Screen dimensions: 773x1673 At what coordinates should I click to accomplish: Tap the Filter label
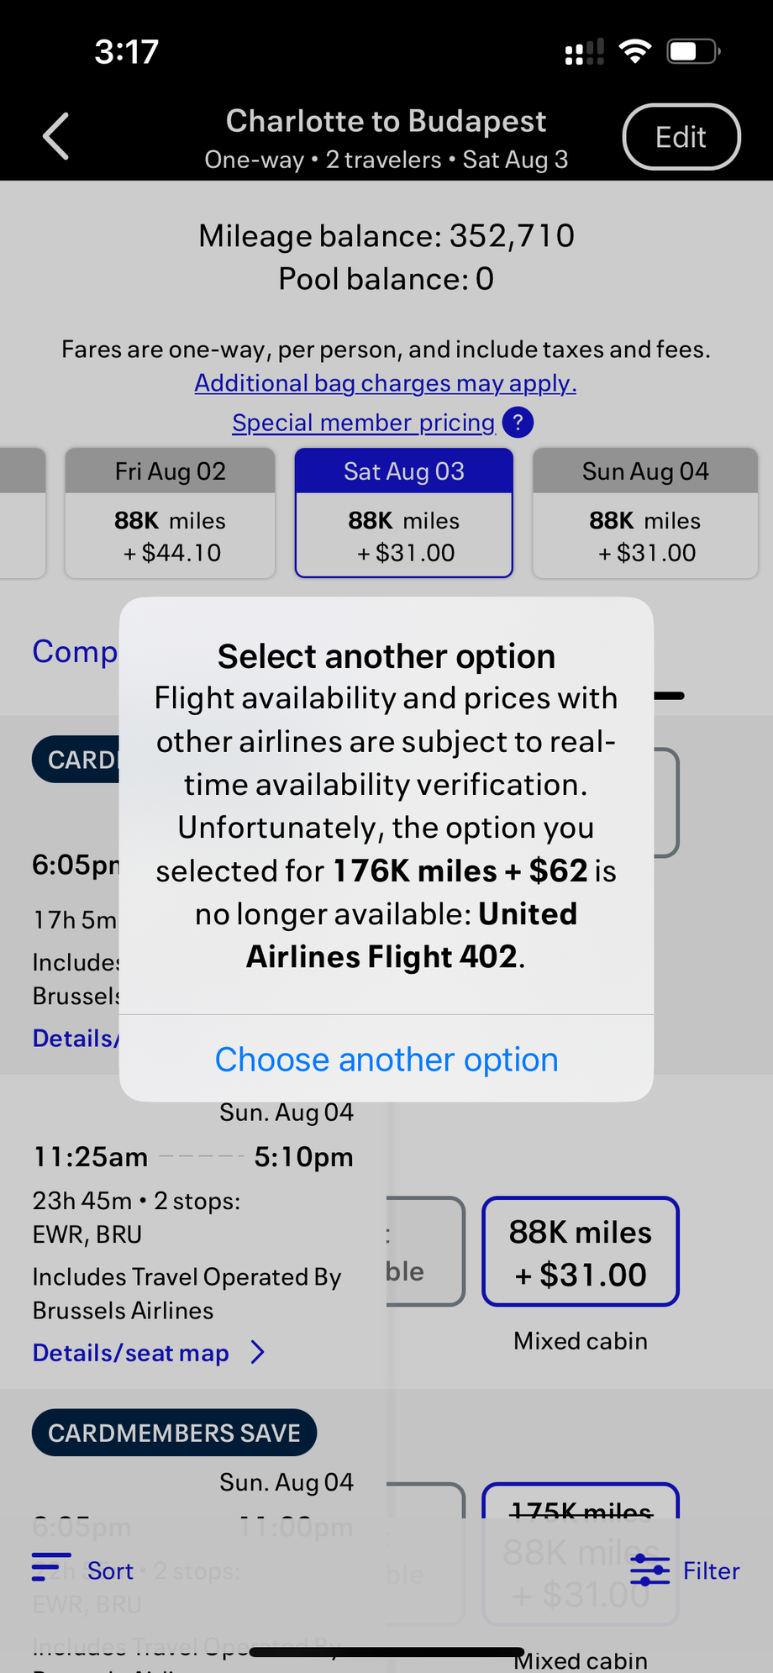tap(711, 1570)
